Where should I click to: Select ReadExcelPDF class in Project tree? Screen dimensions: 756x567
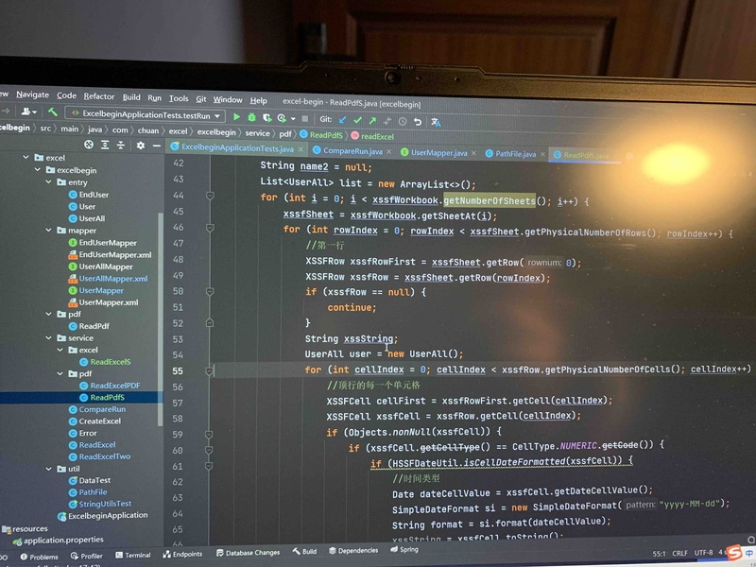pos(110,386)
